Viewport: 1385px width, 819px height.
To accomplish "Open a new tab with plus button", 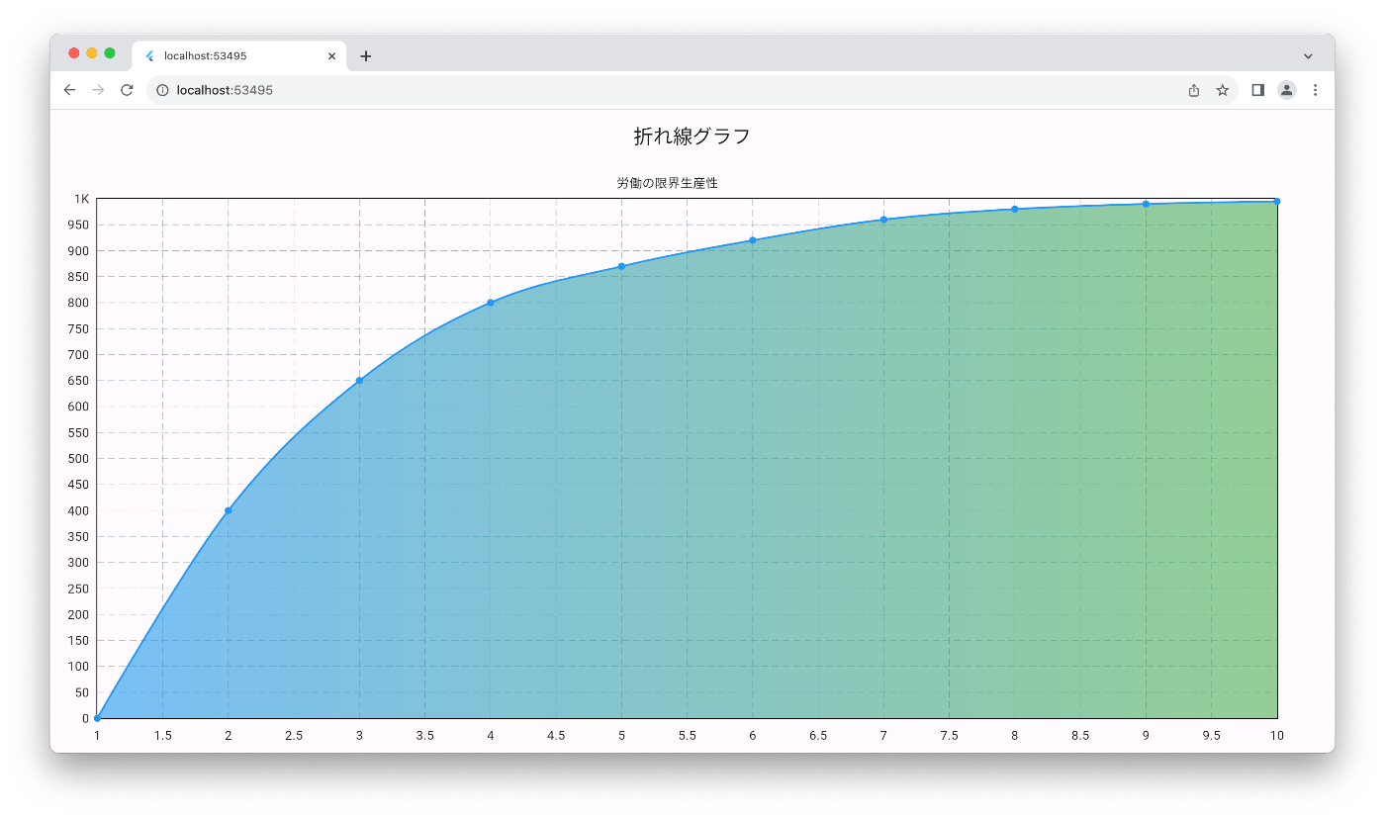I will pyautogui.click(x=366, y=56).
